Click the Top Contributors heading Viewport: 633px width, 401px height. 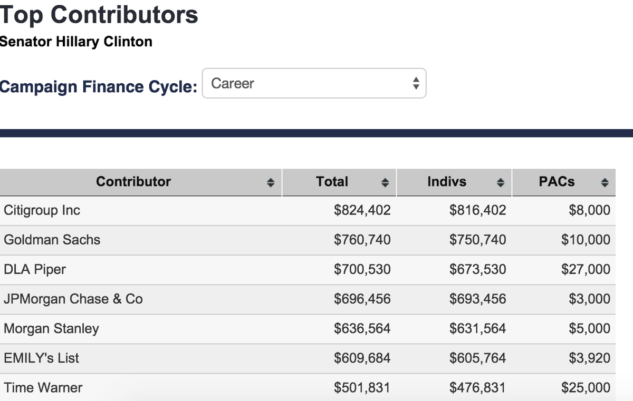(99, 14)
